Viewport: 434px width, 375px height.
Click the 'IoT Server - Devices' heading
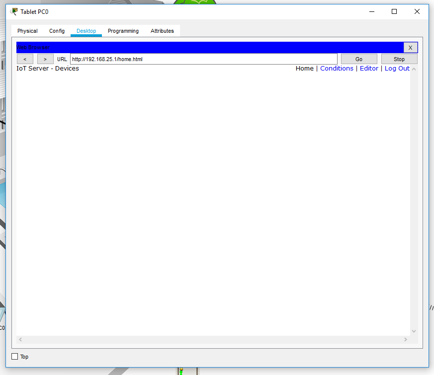(48, 69)
